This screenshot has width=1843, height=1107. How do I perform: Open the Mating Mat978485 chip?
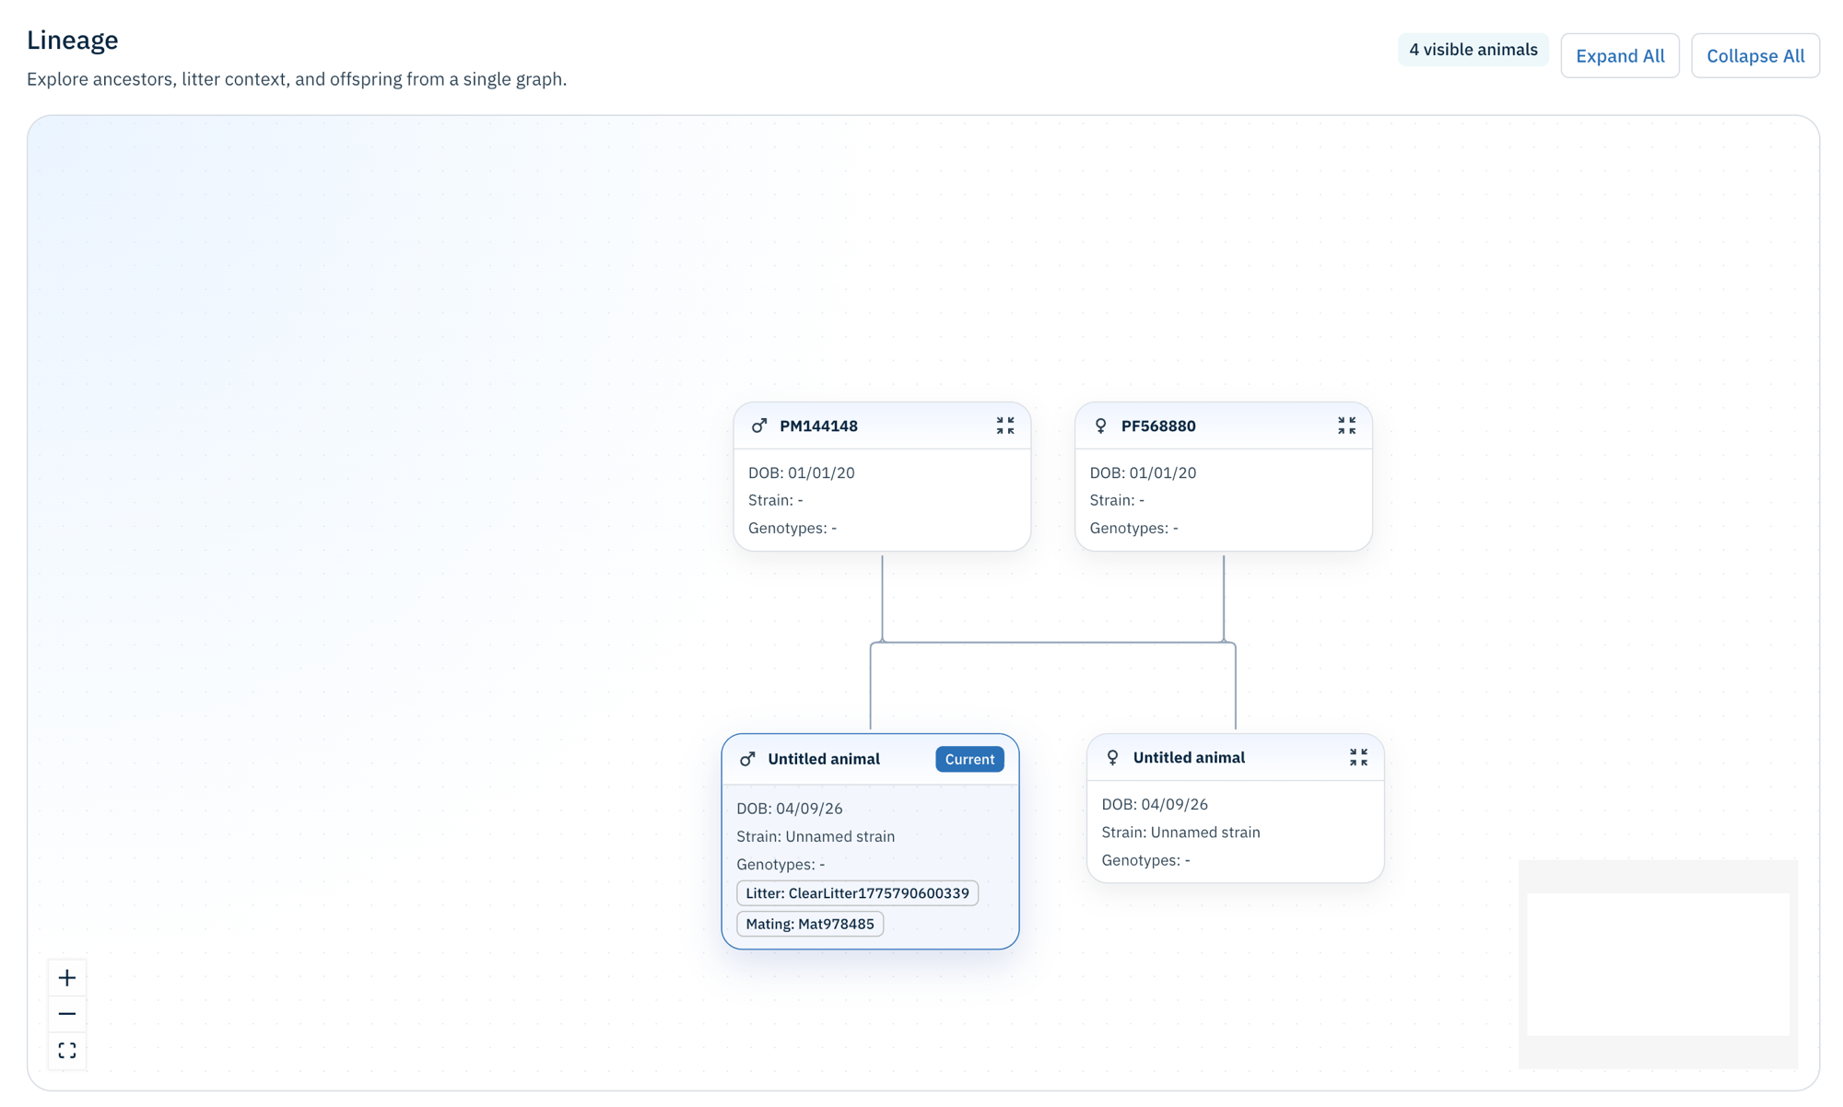(809, 924)
